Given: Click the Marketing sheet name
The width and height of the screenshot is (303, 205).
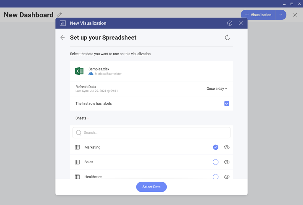Looking at the screenshot, I should (x=92, y=147).
